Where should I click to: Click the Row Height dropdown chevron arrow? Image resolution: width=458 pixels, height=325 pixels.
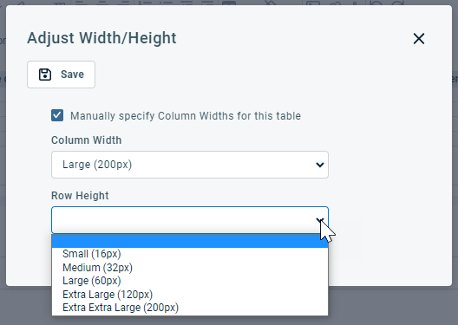click(320, 220)
